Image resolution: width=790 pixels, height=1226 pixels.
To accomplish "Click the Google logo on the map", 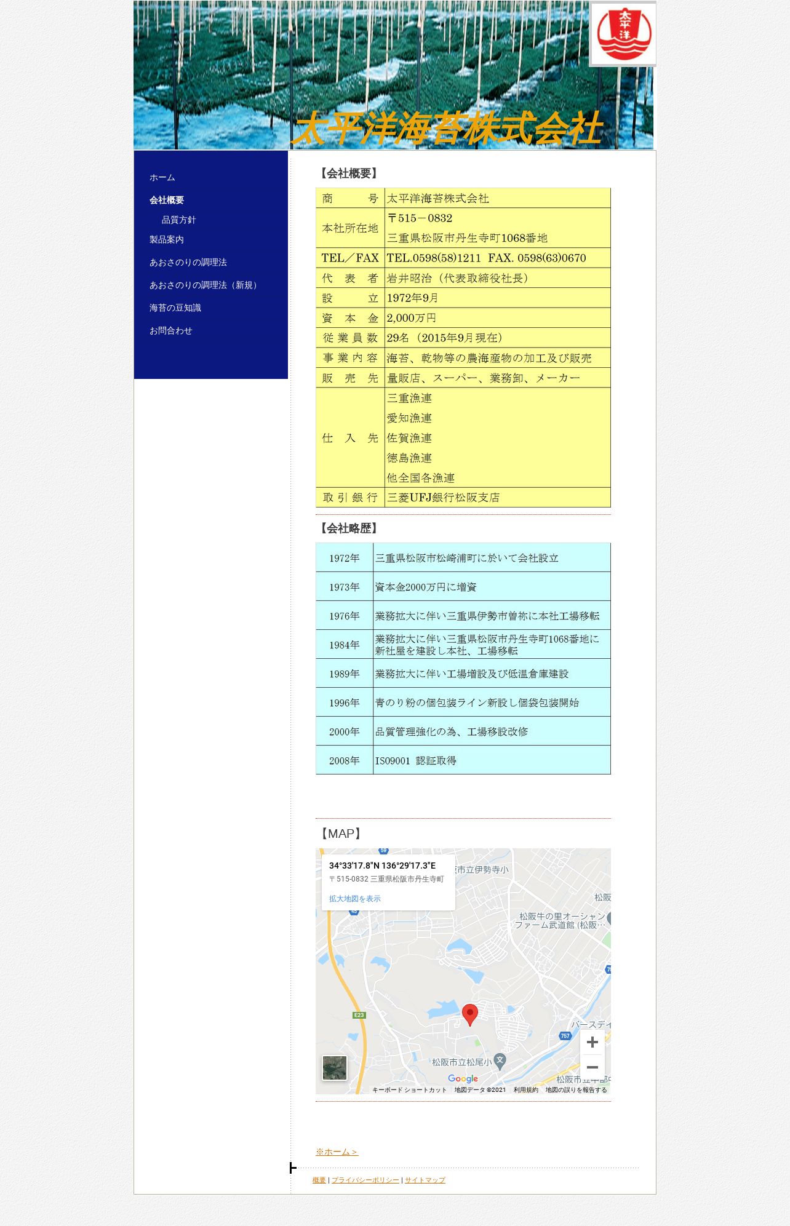I will [x=463, y=1078].
